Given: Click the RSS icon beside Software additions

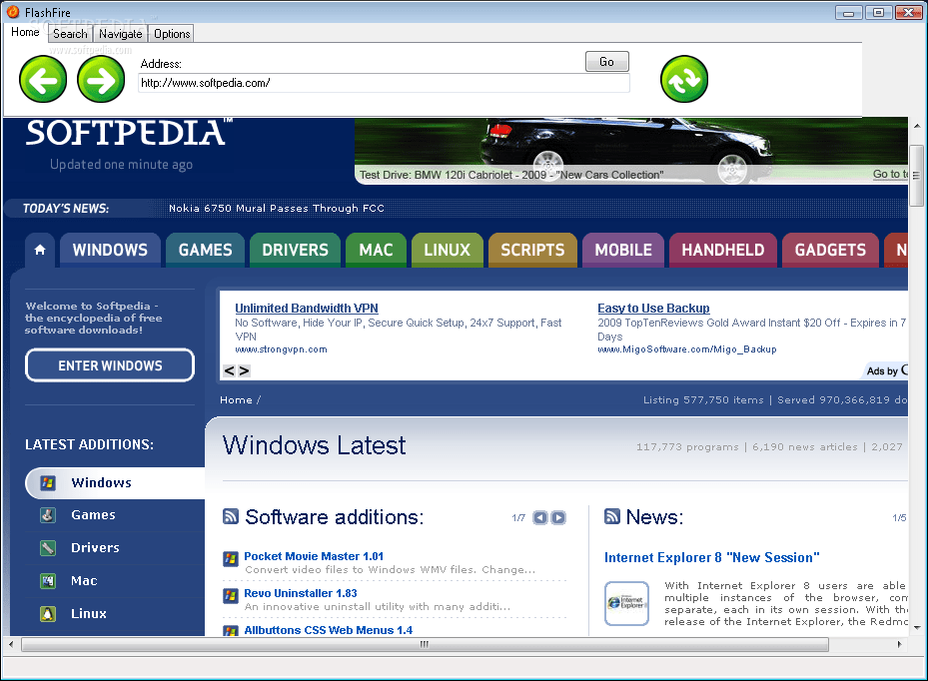Looking at the screenshot, I should click(230, 516).
